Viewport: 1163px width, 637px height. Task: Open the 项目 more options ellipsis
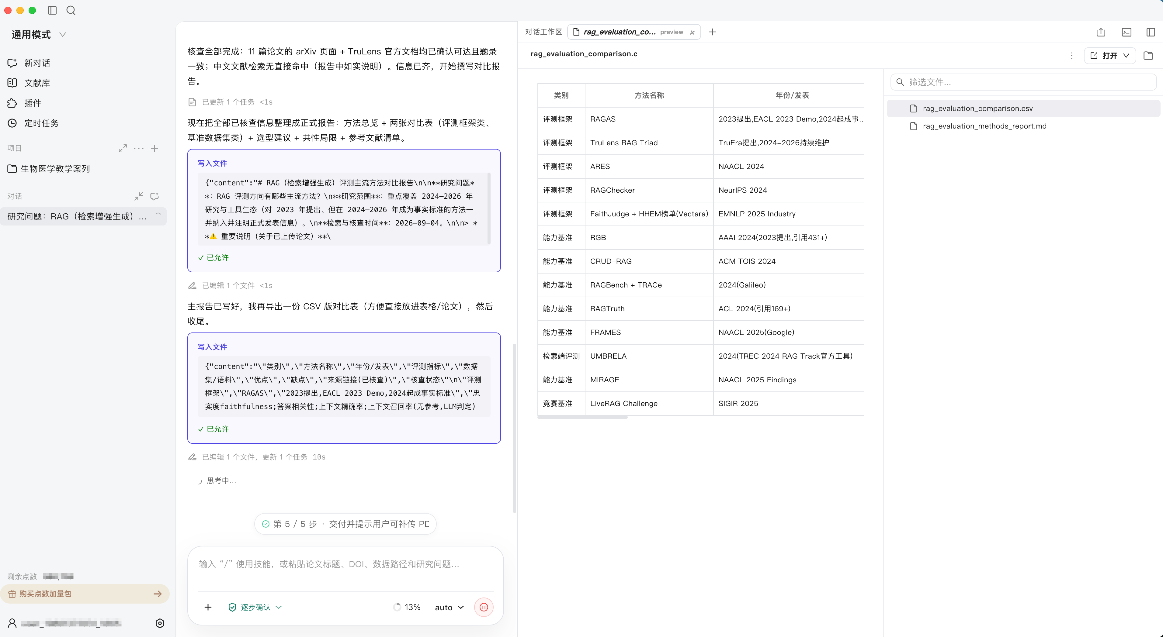139,148
